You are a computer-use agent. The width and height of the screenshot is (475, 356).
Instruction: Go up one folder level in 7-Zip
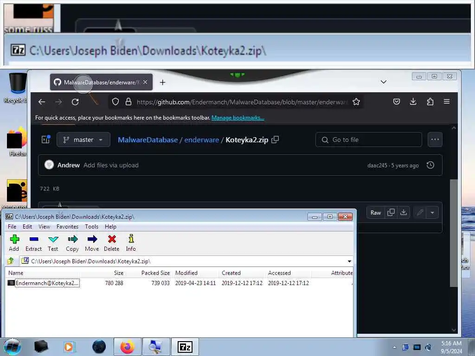pyautogui.click(x=11, y=261)
